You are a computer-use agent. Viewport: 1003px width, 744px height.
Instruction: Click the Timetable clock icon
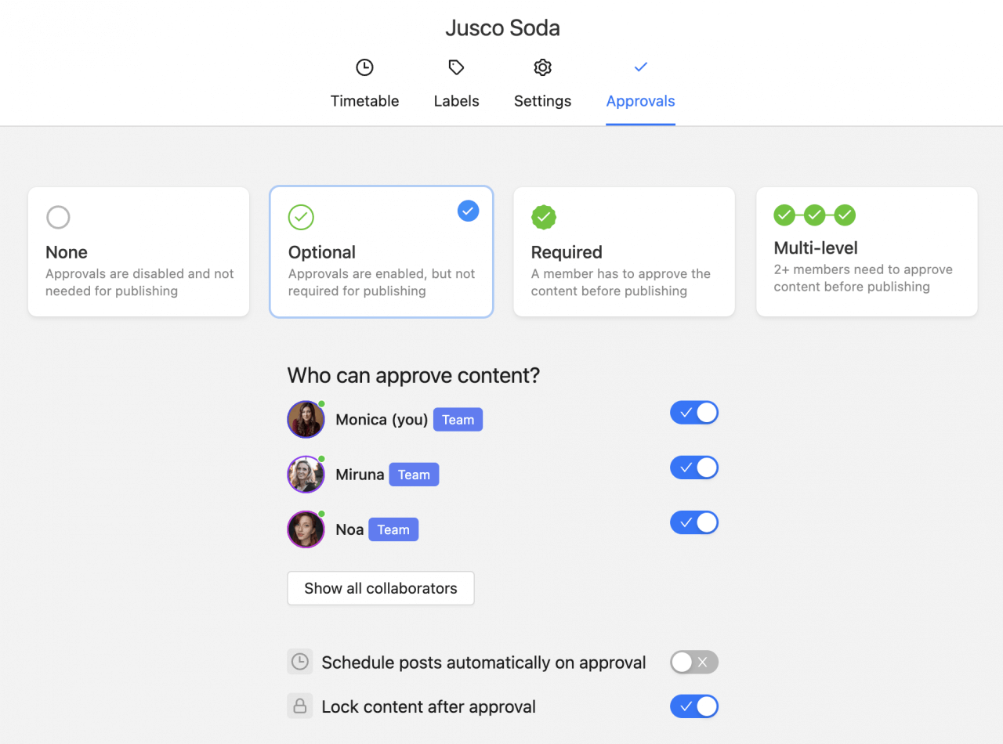364,67
